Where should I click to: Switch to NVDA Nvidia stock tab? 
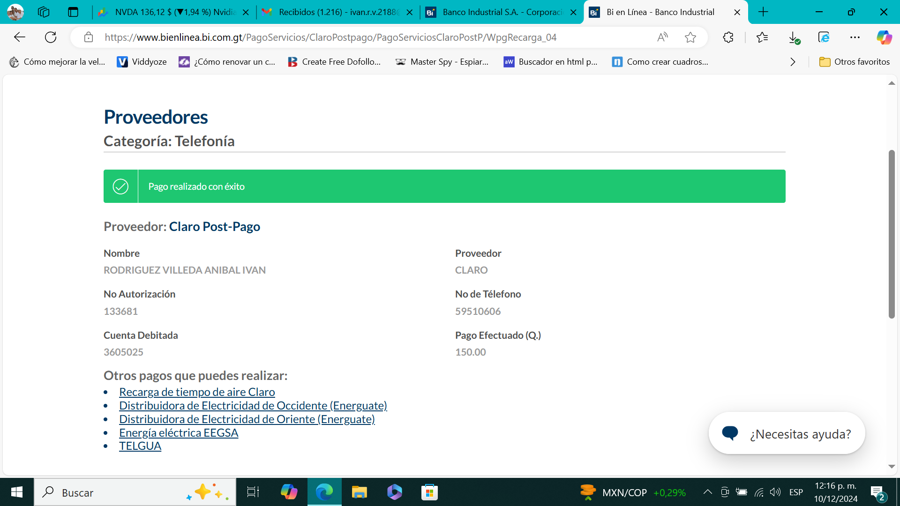[x=174, y=12]
